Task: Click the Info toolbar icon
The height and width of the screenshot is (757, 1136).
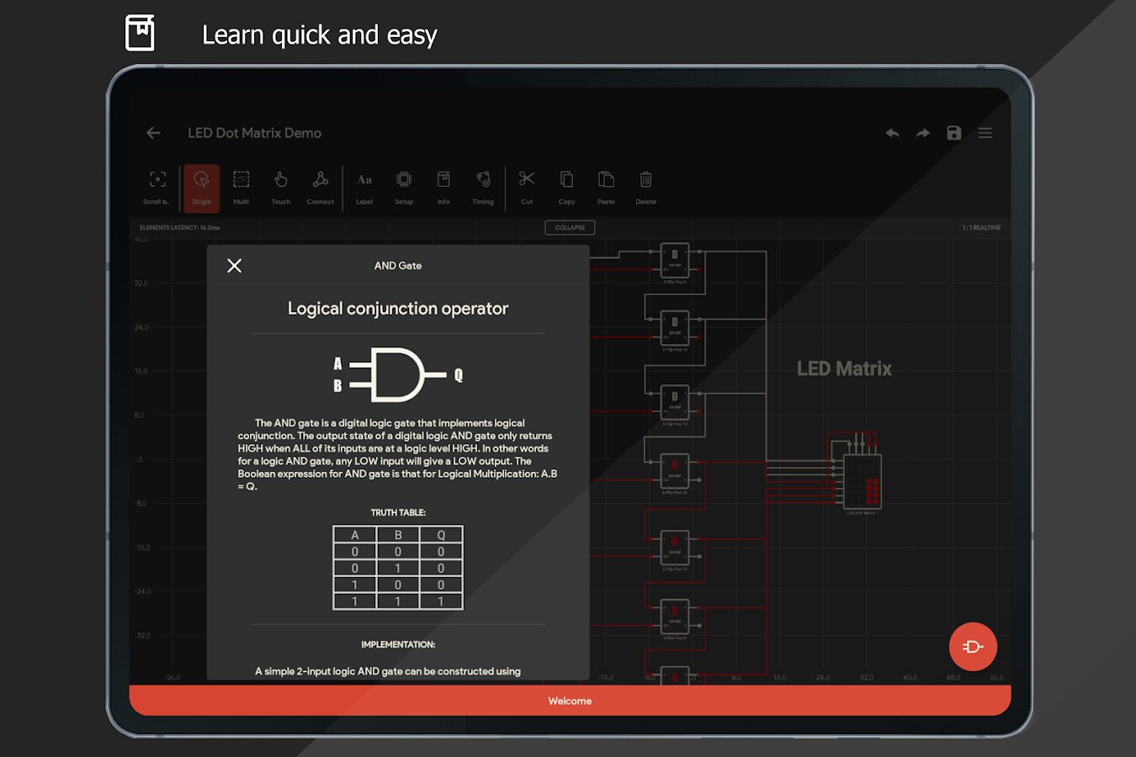Action: coord(443,187)
